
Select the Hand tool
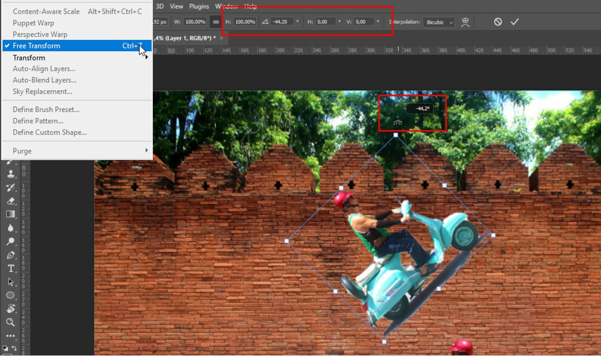pyautogui.click(x=11, y=308)
